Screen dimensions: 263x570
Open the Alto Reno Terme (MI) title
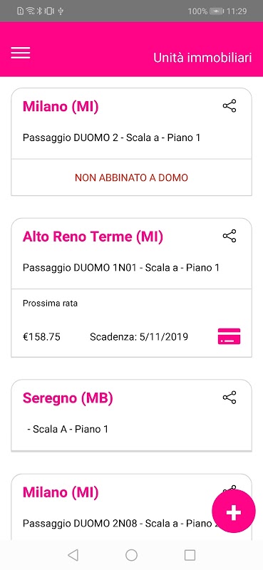(x=93, y=237)
